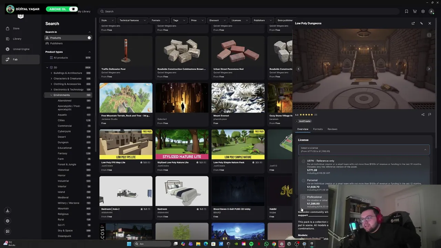Screen dimensions: 441x248
Task: Open the Tags filter dropdown
Action: 179,20
